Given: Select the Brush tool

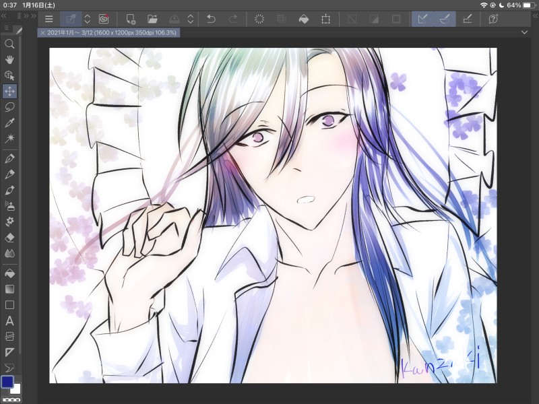Looking at the screenshot, I should pyautogui.click(x=9, y=190).
